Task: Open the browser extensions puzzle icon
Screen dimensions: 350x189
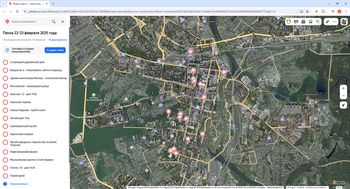Action: pyautogui.click(x=323, y=11)
